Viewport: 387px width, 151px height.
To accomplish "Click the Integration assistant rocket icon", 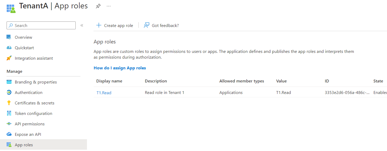I will point(9,58).
